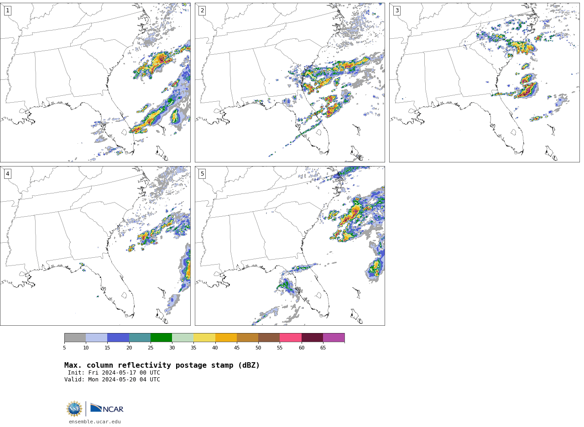
Task: Click the pink 55-60 dBZ swatch
Action: [291, 338]
